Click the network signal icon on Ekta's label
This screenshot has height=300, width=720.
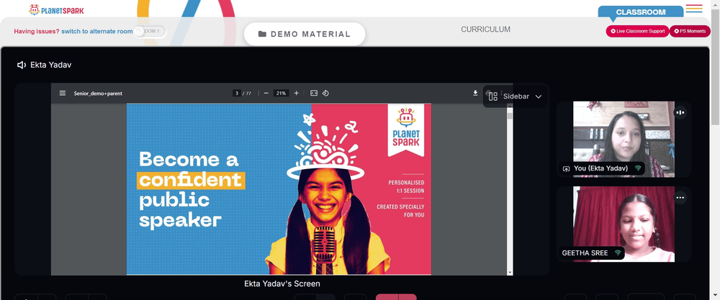tap(638, 168)
